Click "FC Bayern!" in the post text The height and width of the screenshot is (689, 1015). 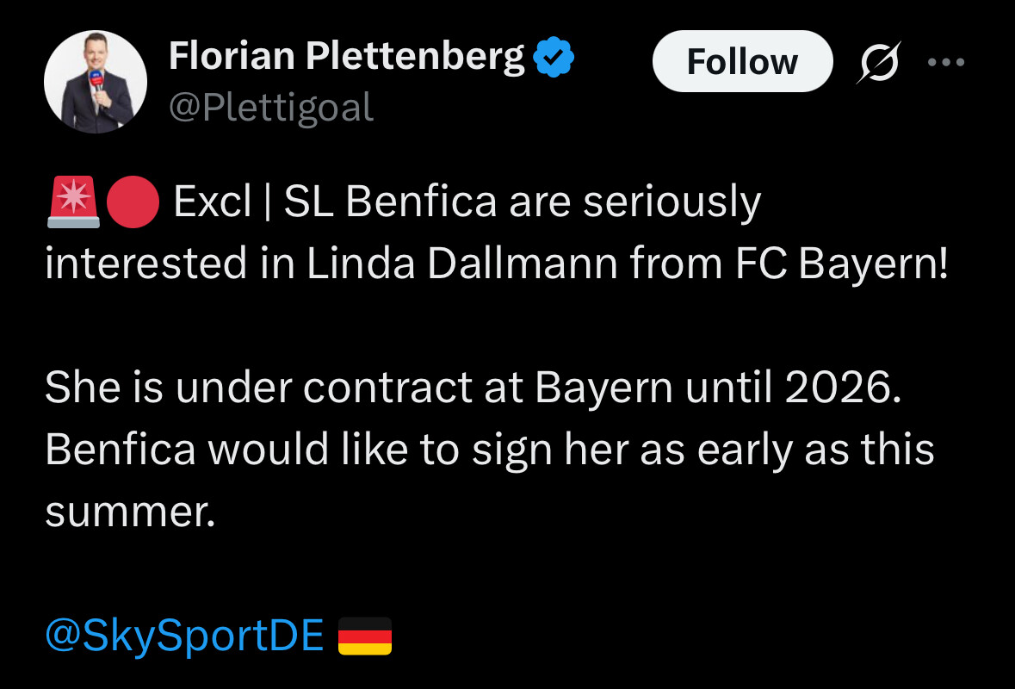point(842,264)
